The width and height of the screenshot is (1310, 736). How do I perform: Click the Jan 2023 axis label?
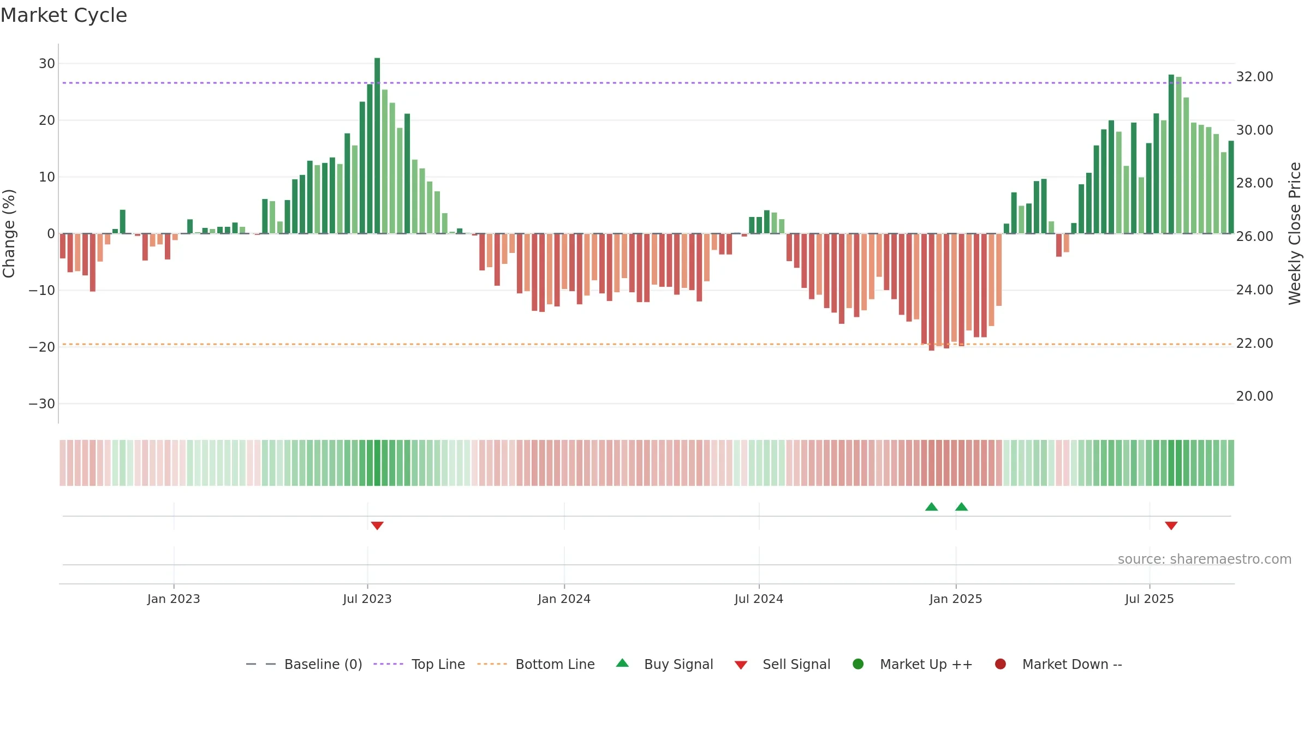coord(174,599)
